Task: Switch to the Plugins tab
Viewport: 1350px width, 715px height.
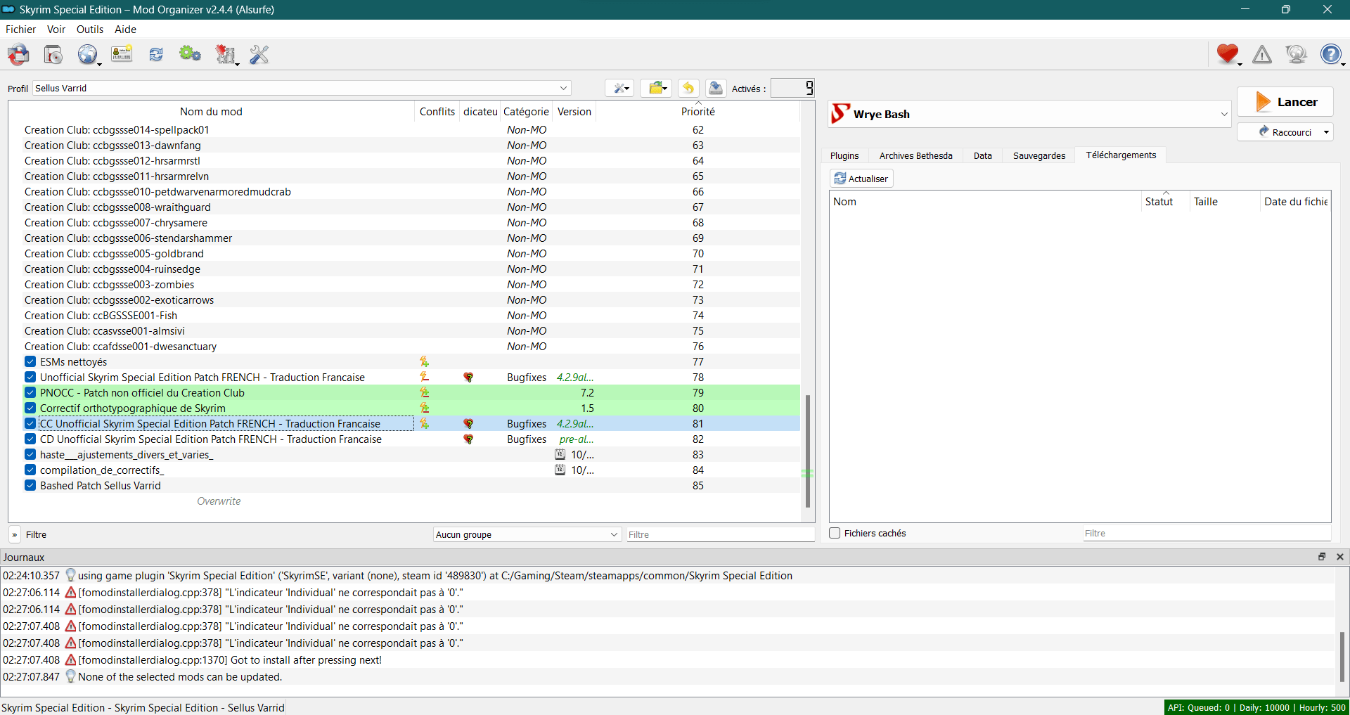Action: (844, 155)
